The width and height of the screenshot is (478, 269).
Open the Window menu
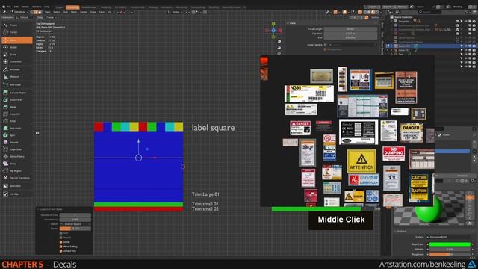click(37, 7)
